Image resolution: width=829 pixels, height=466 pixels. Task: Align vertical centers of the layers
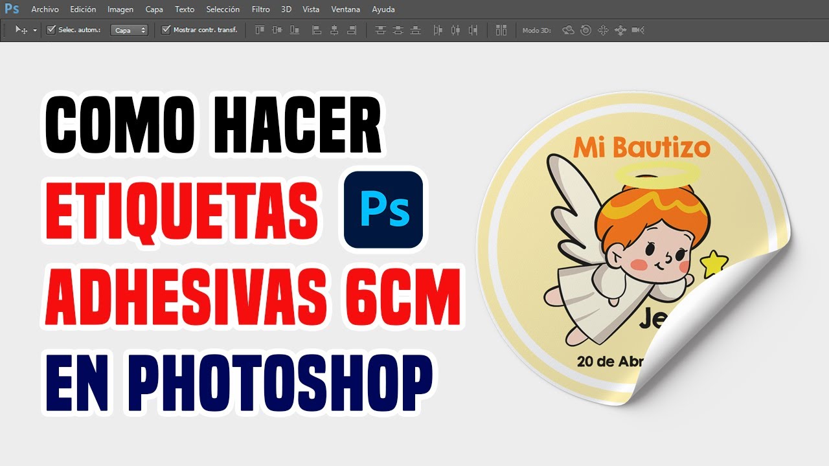point(277,30)
